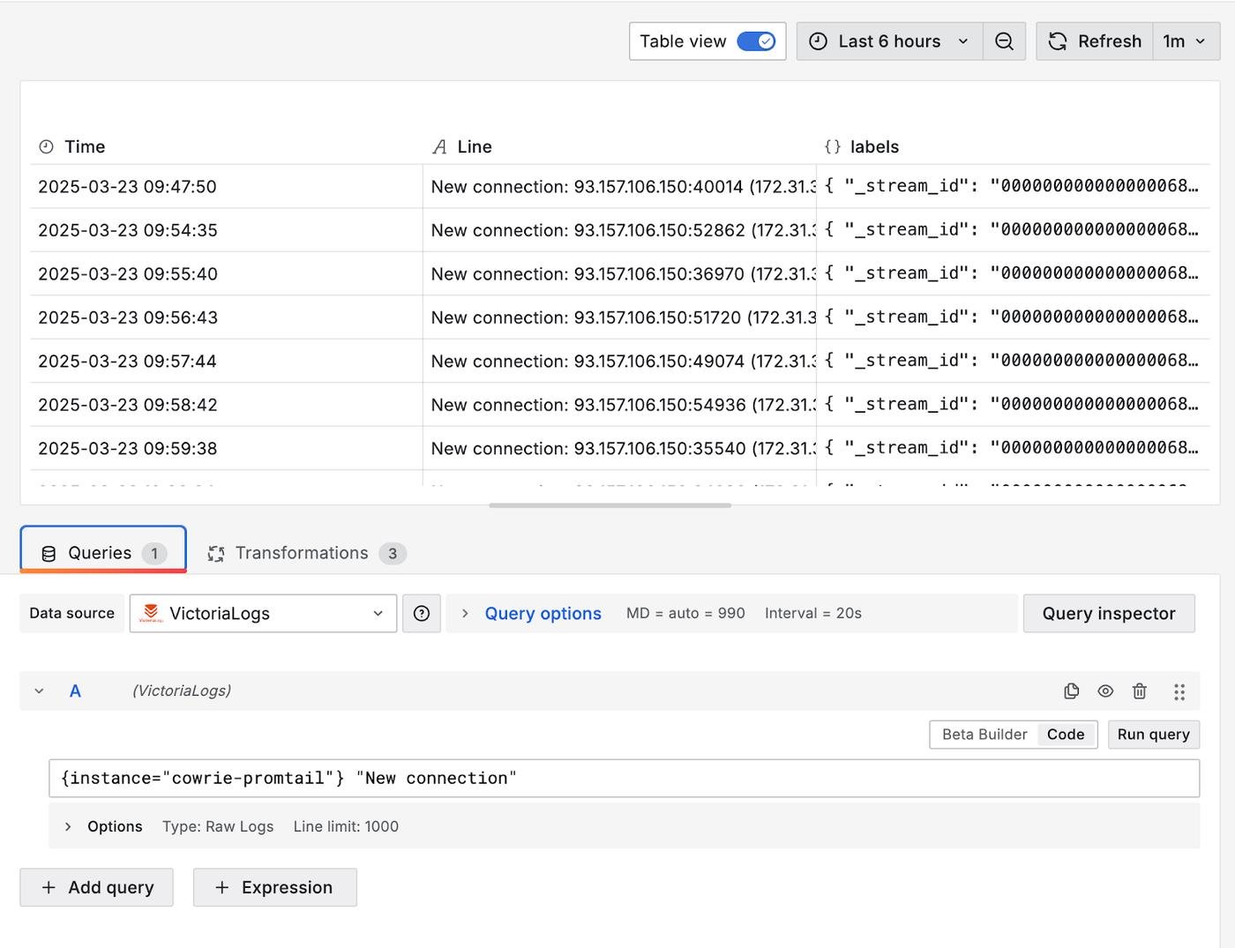The image size is (1235, 948).
Task: Click the line cell with port 52862
Action: click(620, 230)
